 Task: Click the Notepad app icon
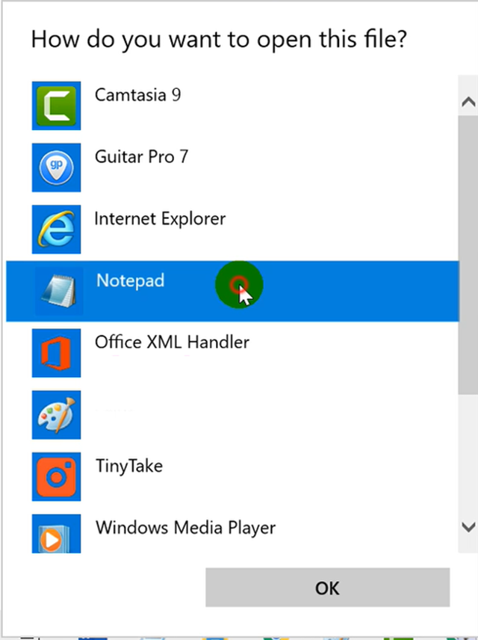point(59,291)
